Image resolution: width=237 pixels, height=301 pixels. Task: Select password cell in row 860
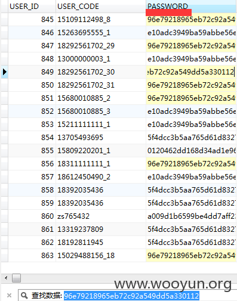(191, 216)
